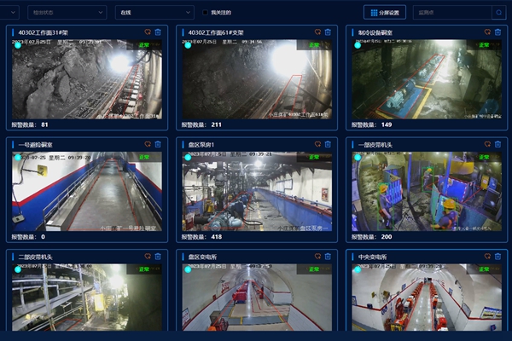Toggle cyan status dot on 制冷设备硐室 feed
The height and width of the screenshot is (341, 512).
coord(357,45)
